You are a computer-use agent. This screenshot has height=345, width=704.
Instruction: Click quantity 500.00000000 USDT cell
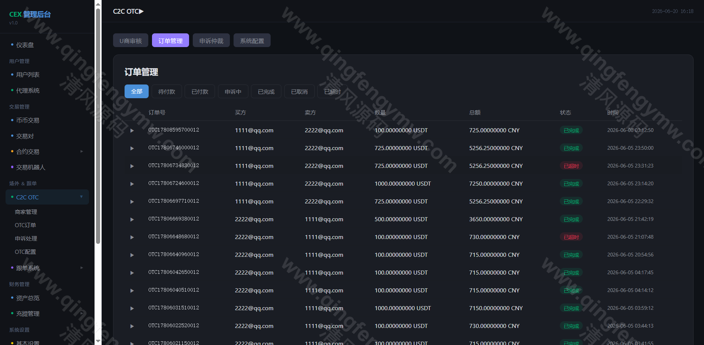point(401,219)
